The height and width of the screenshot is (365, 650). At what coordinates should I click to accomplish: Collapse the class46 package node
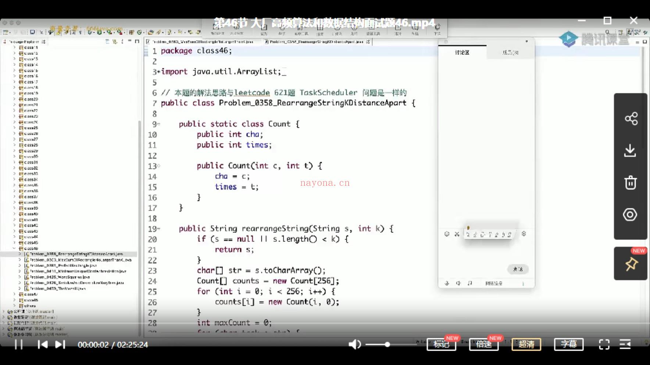15,248
